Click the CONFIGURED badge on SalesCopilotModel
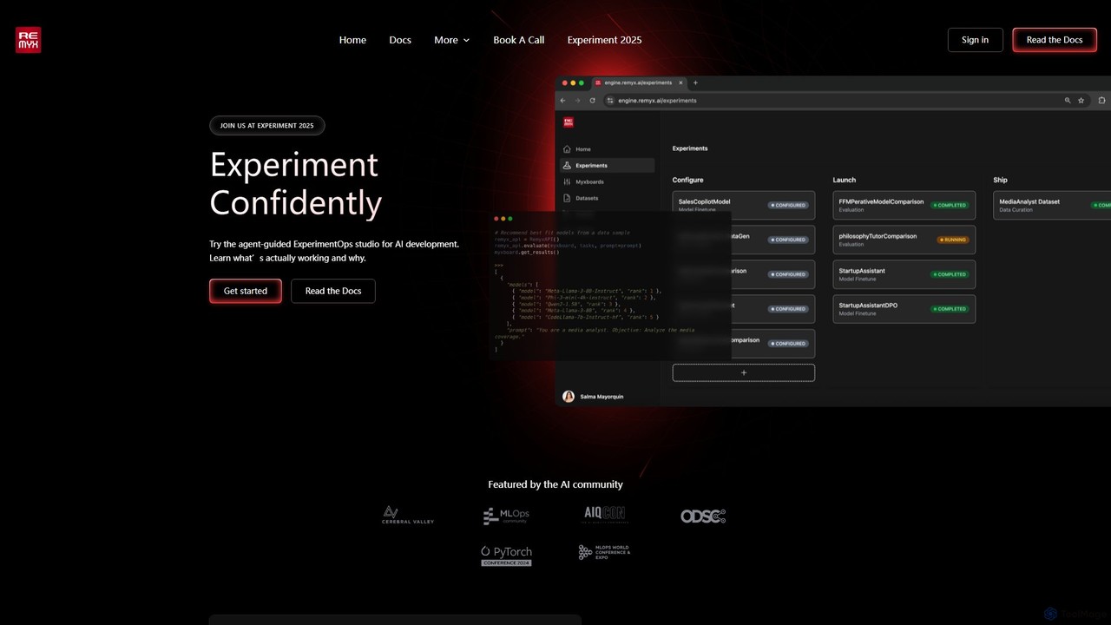The image size is (1111, 625). click(x=788, y=205)
